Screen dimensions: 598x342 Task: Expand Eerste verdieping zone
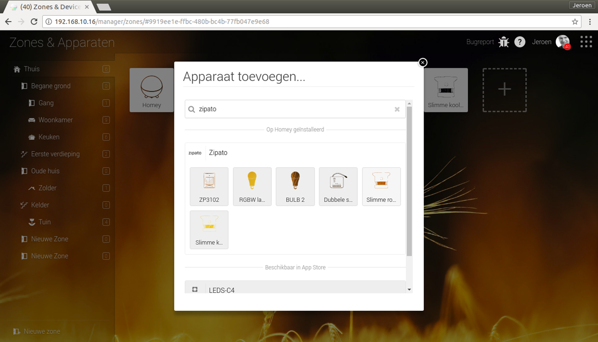pyautogui.click(x=55, y=154)
